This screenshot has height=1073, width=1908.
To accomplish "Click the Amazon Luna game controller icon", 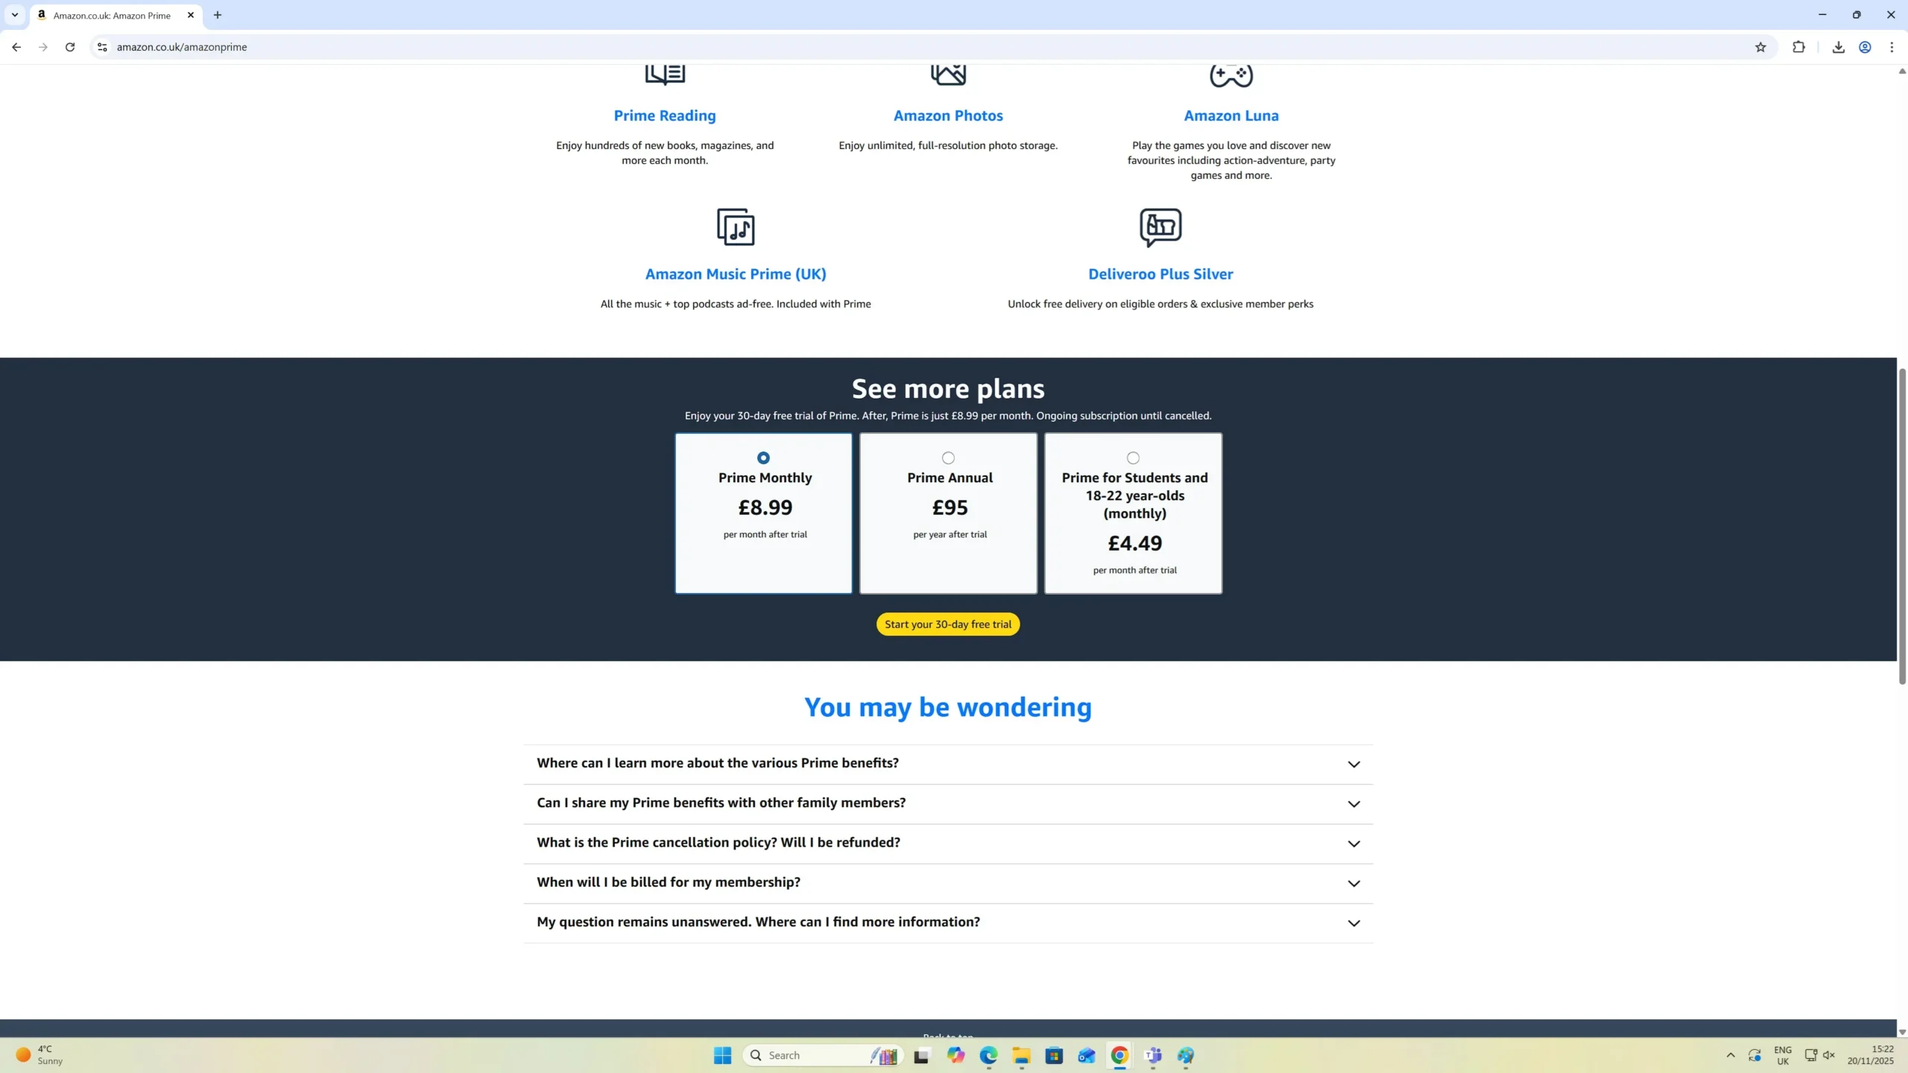I will (1231, 75).
